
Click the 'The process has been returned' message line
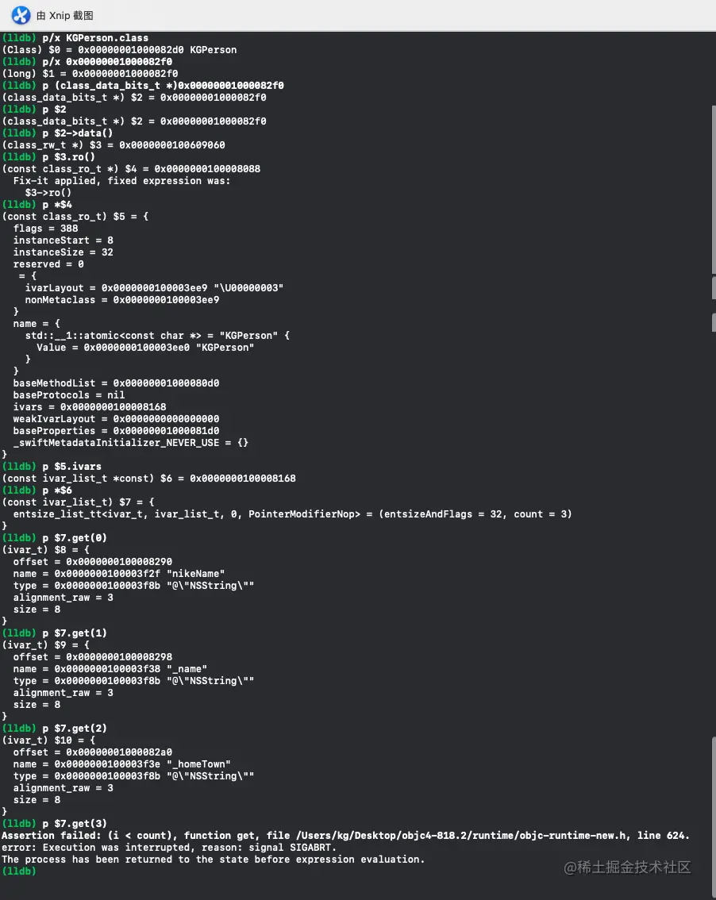pyautogui.click(x=213, y=860)
